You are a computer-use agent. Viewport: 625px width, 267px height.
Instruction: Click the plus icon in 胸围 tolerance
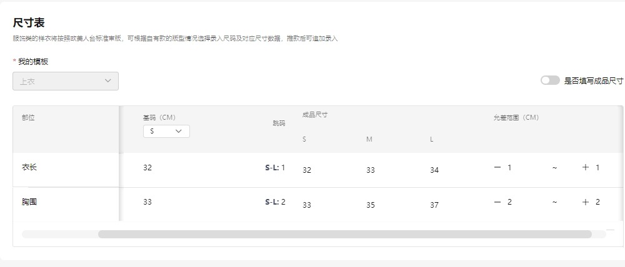coord(586,202)
